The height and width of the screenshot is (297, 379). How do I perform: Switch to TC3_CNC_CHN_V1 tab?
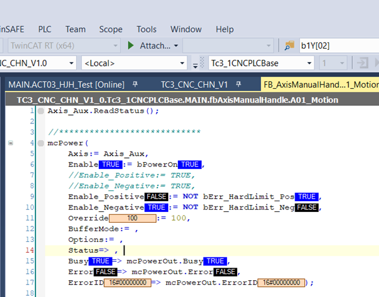(195, 84)
